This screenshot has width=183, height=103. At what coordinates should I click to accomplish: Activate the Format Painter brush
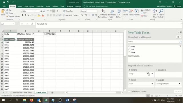click(13, 16)
